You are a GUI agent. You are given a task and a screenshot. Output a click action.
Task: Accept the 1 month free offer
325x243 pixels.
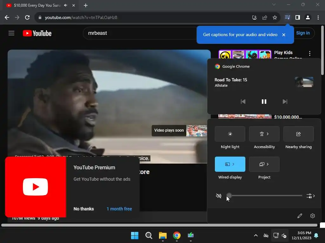coord(119,209)
